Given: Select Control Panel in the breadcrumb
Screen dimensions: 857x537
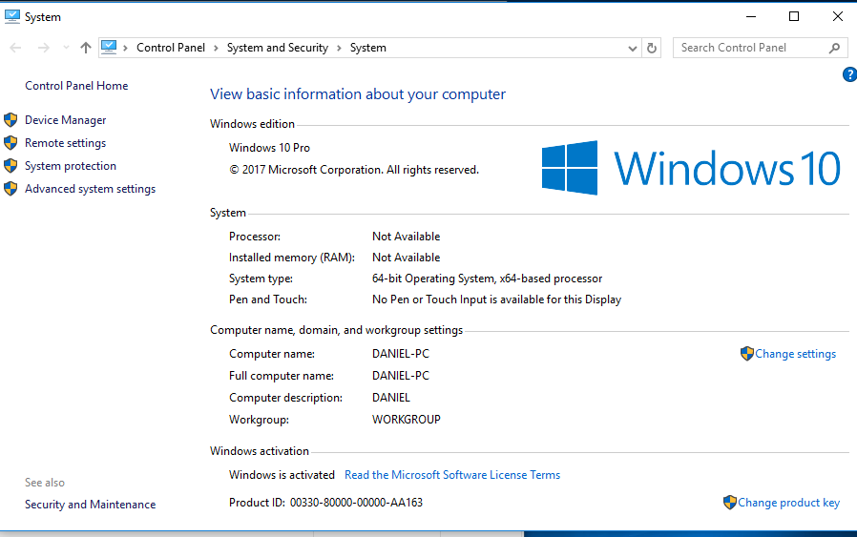Looking at the screenshot, I should 171,48.
